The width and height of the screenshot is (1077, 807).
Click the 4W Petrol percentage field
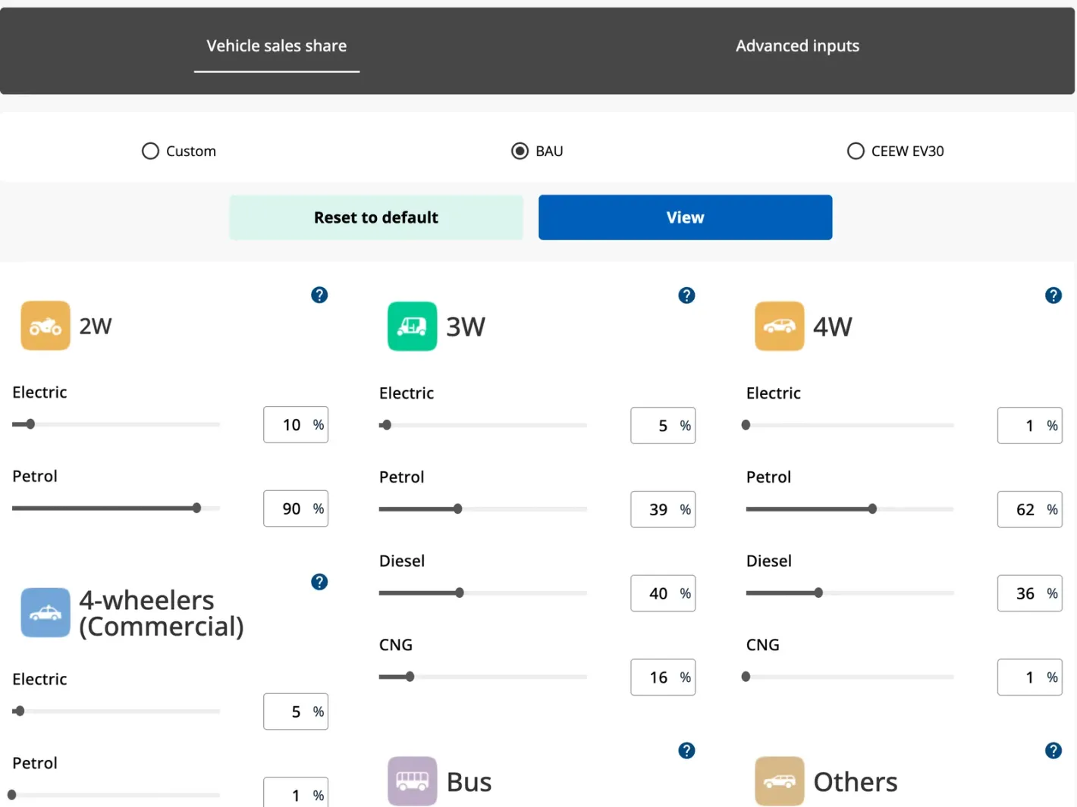click(1030, 509)
